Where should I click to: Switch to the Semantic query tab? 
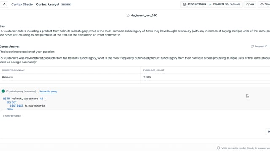pyautogui.click(x=48, y=91)
